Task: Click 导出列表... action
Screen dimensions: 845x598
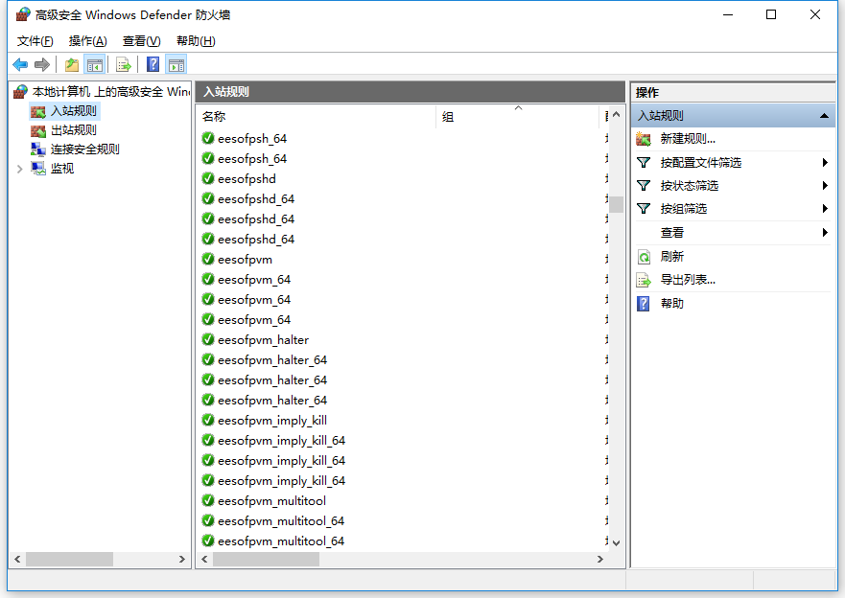Action: pyautogui.click(x=688, y=280)
